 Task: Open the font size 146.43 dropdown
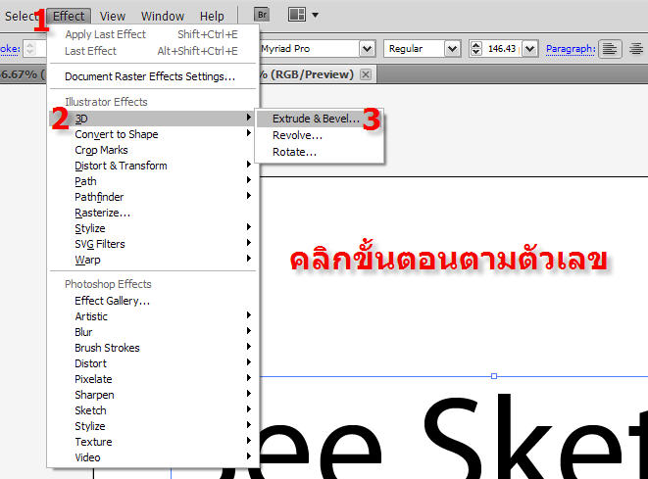[529, 48]
